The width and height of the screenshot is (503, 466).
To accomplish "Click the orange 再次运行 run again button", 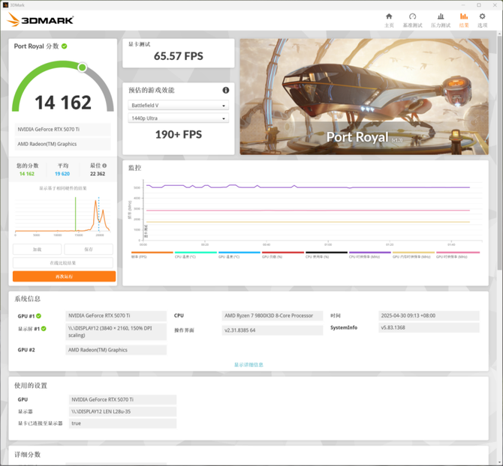I will point(64,276).
